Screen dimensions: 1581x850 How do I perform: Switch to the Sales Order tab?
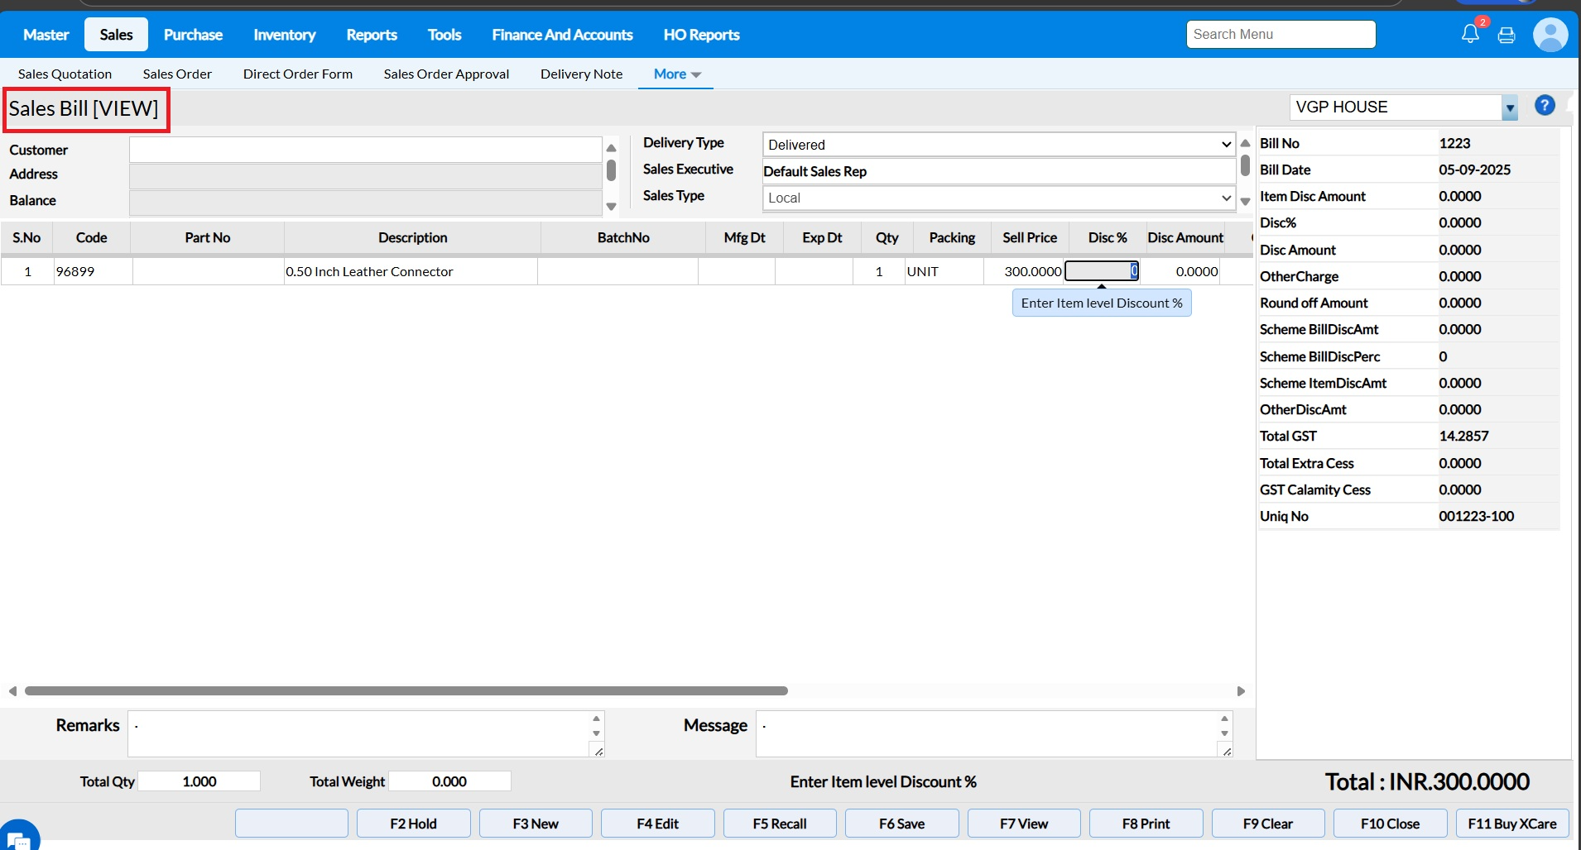click(x=177, y=74)
